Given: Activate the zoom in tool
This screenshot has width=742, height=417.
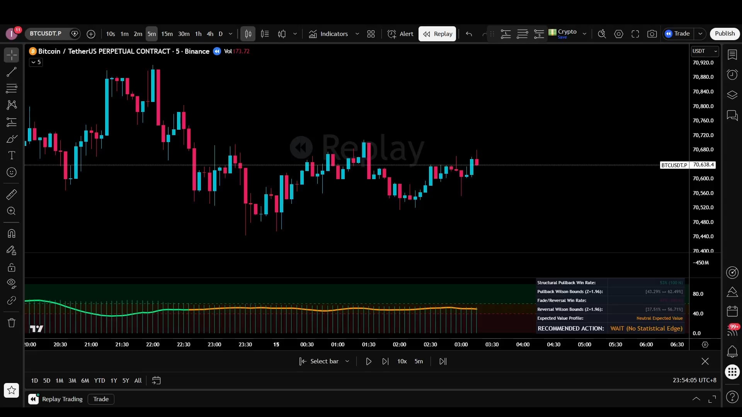Looking at the screenshot, I should click(12, 211).
